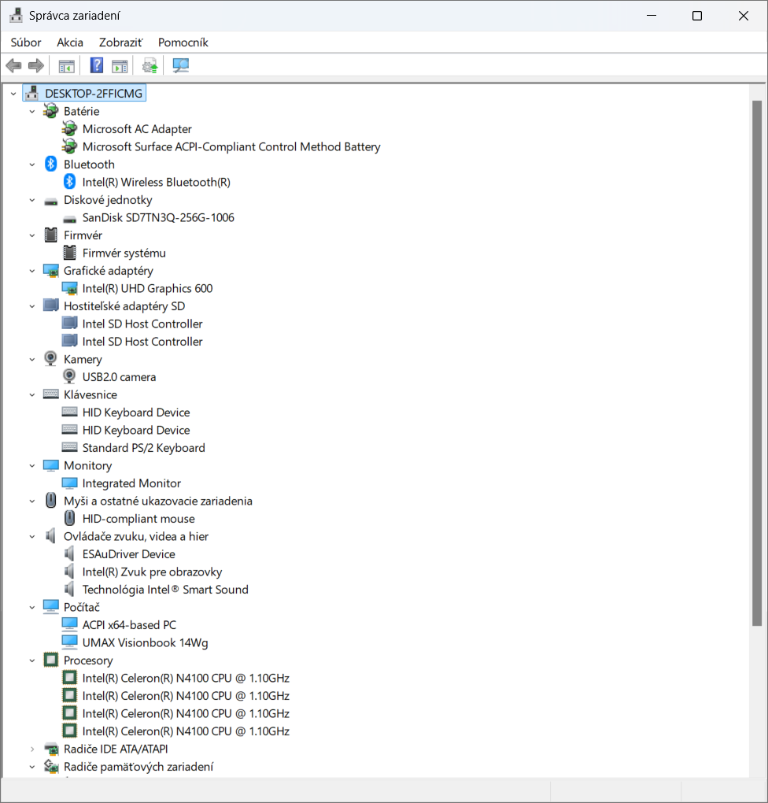This screenshot has width=768, height=803.
Task: Select the USB2.0 camera device
Action: pos(119,377)
